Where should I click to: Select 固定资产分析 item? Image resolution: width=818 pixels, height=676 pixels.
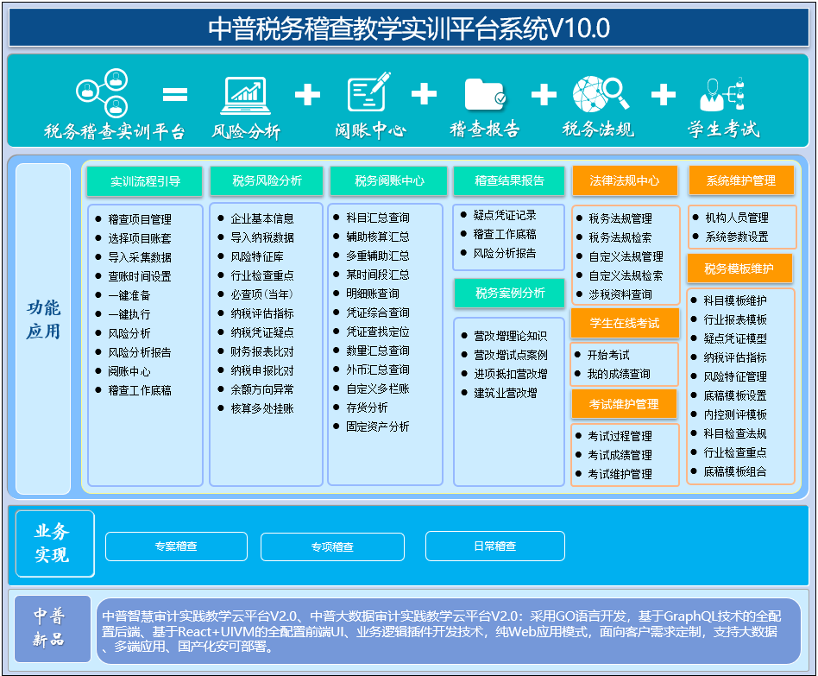pos(378,426)
